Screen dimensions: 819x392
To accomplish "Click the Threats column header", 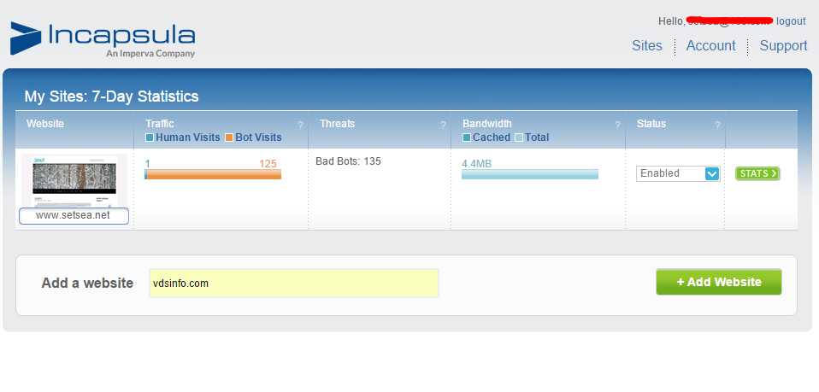I will point(337,124).
